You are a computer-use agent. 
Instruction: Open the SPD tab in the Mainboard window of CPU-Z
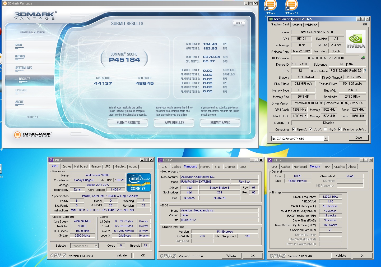click(217, 167)
